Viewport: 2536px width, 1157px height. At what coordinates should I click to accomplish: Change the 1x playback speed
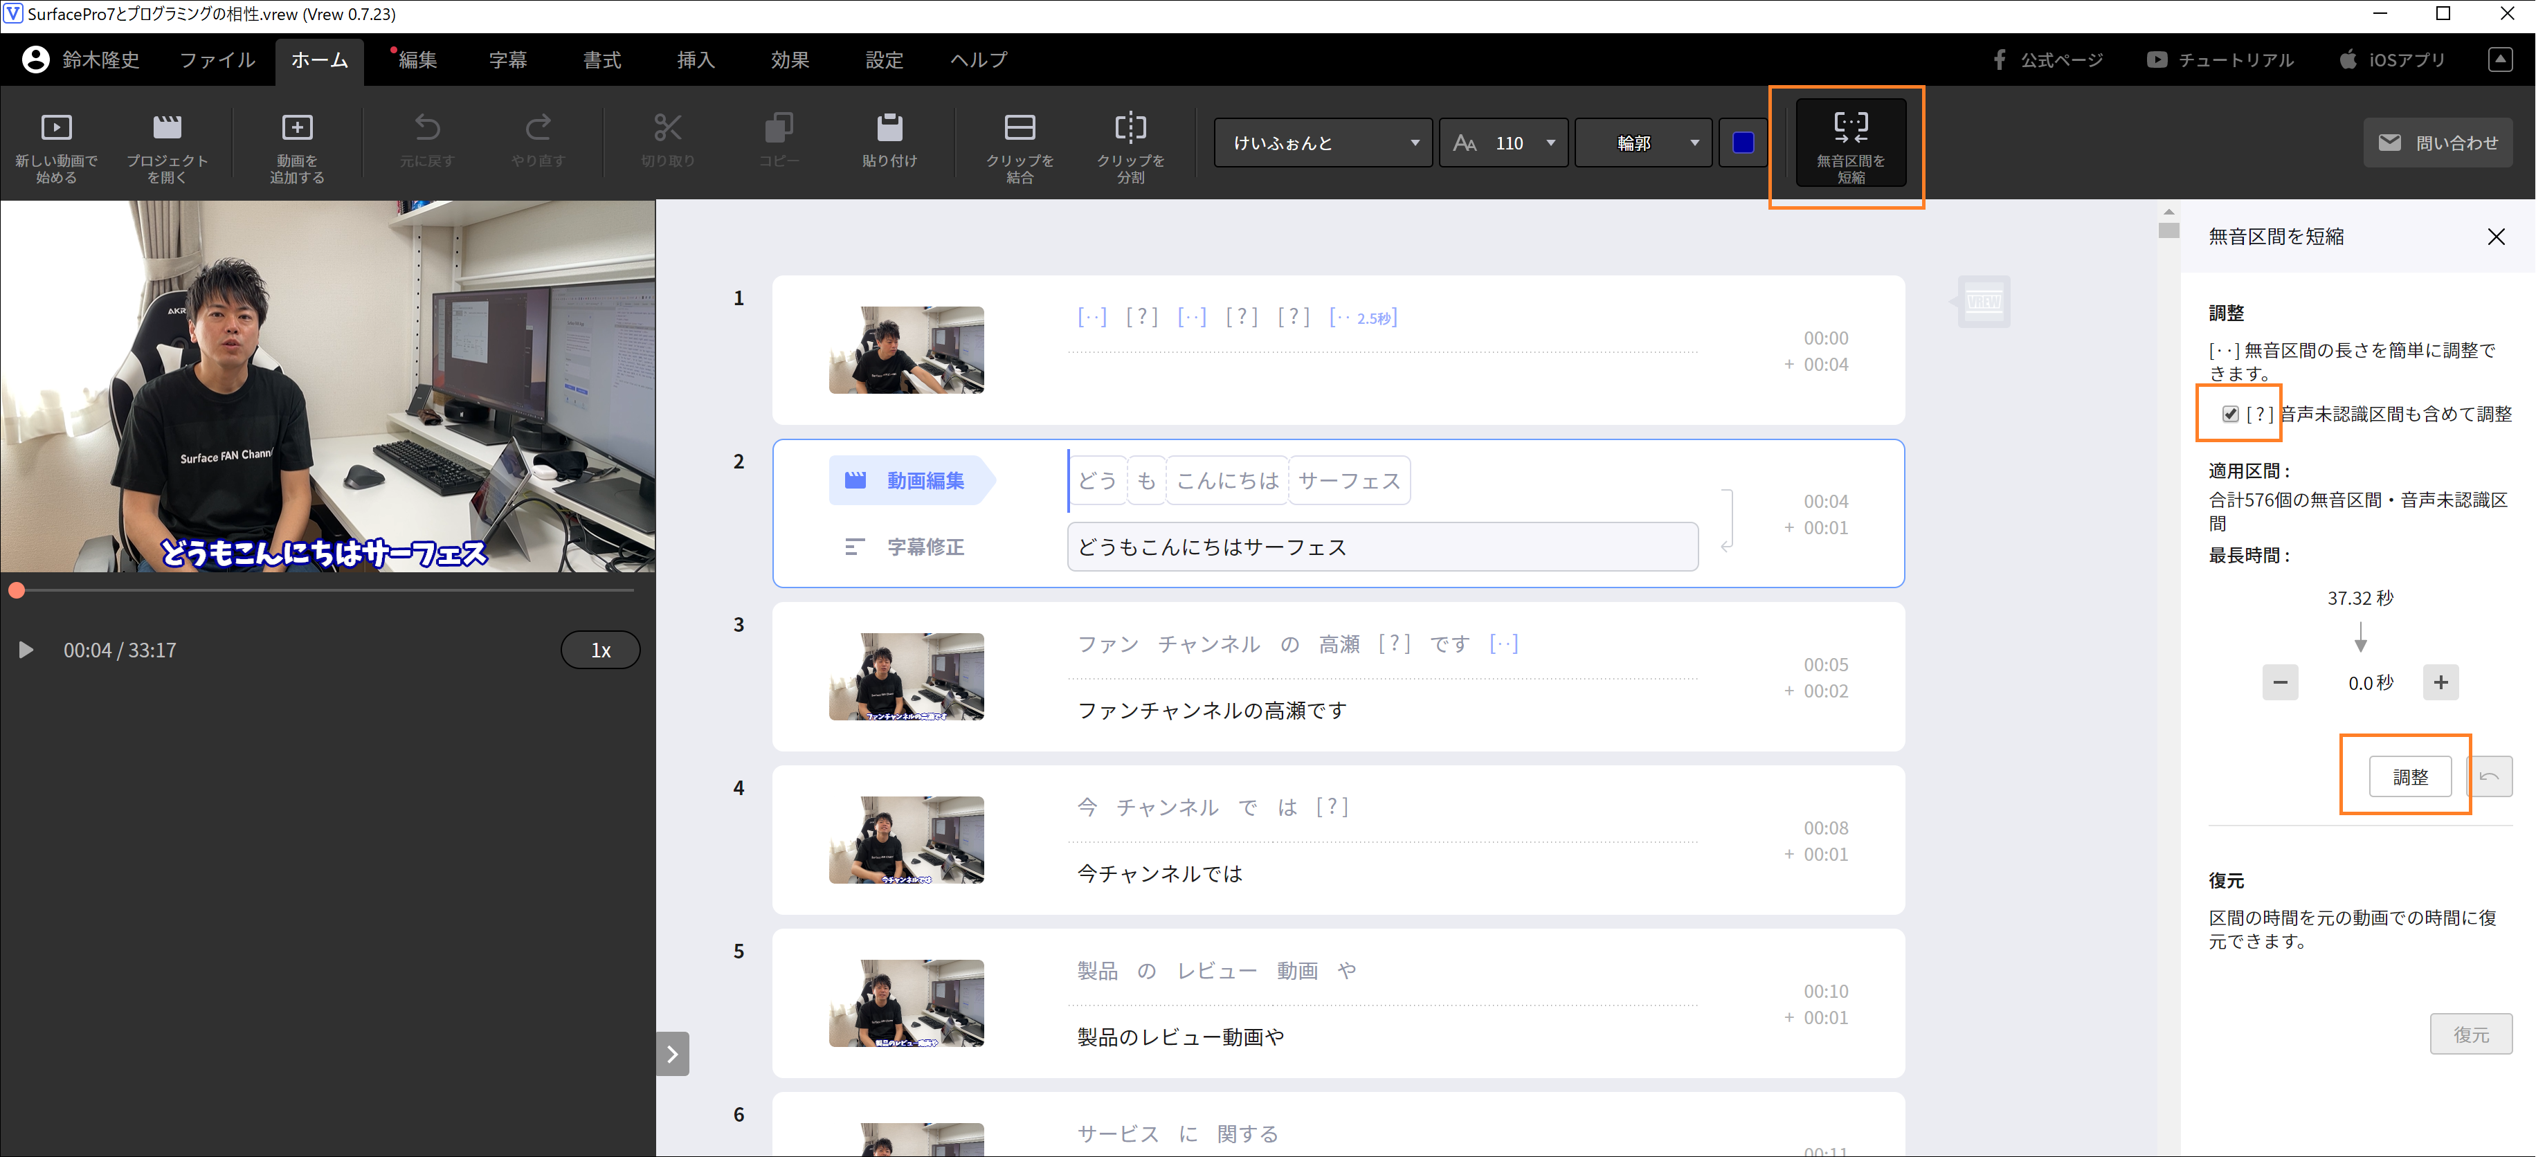tap(601, 650)
